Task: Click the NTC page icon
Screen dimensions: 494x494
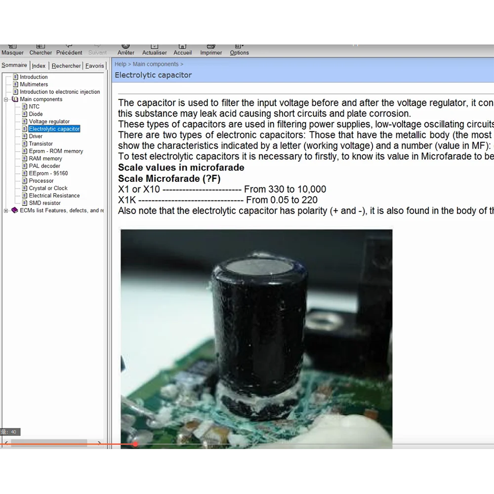Action: click(25, 106)
